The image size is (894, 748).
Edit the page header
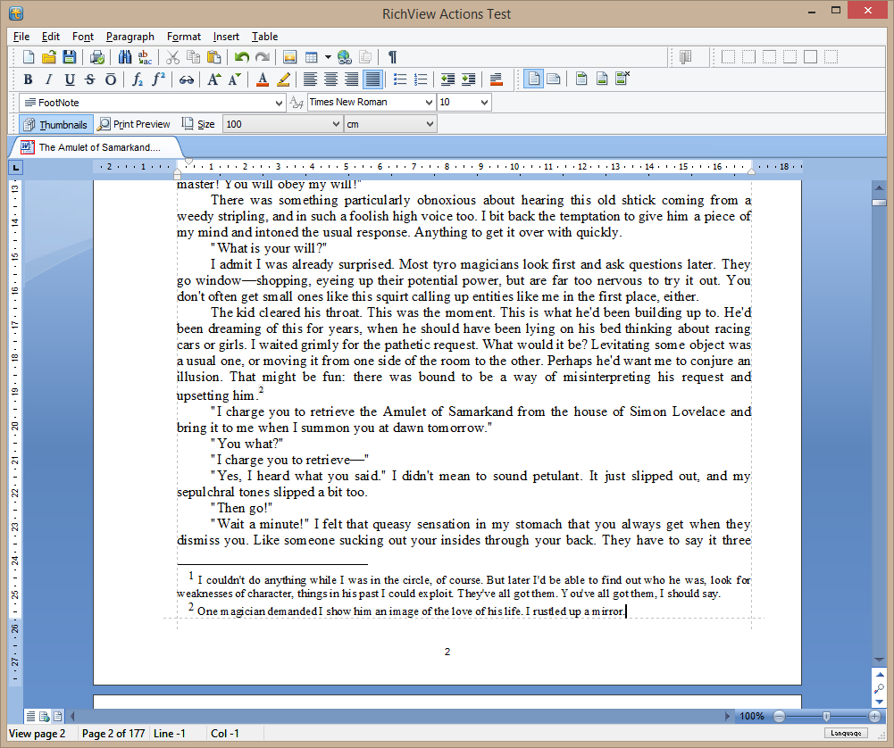(581, 79)
